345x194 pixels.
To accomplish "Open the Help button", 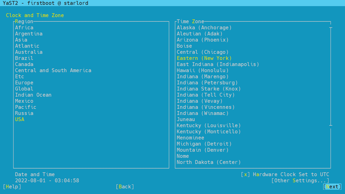I will tap(12, 187).
